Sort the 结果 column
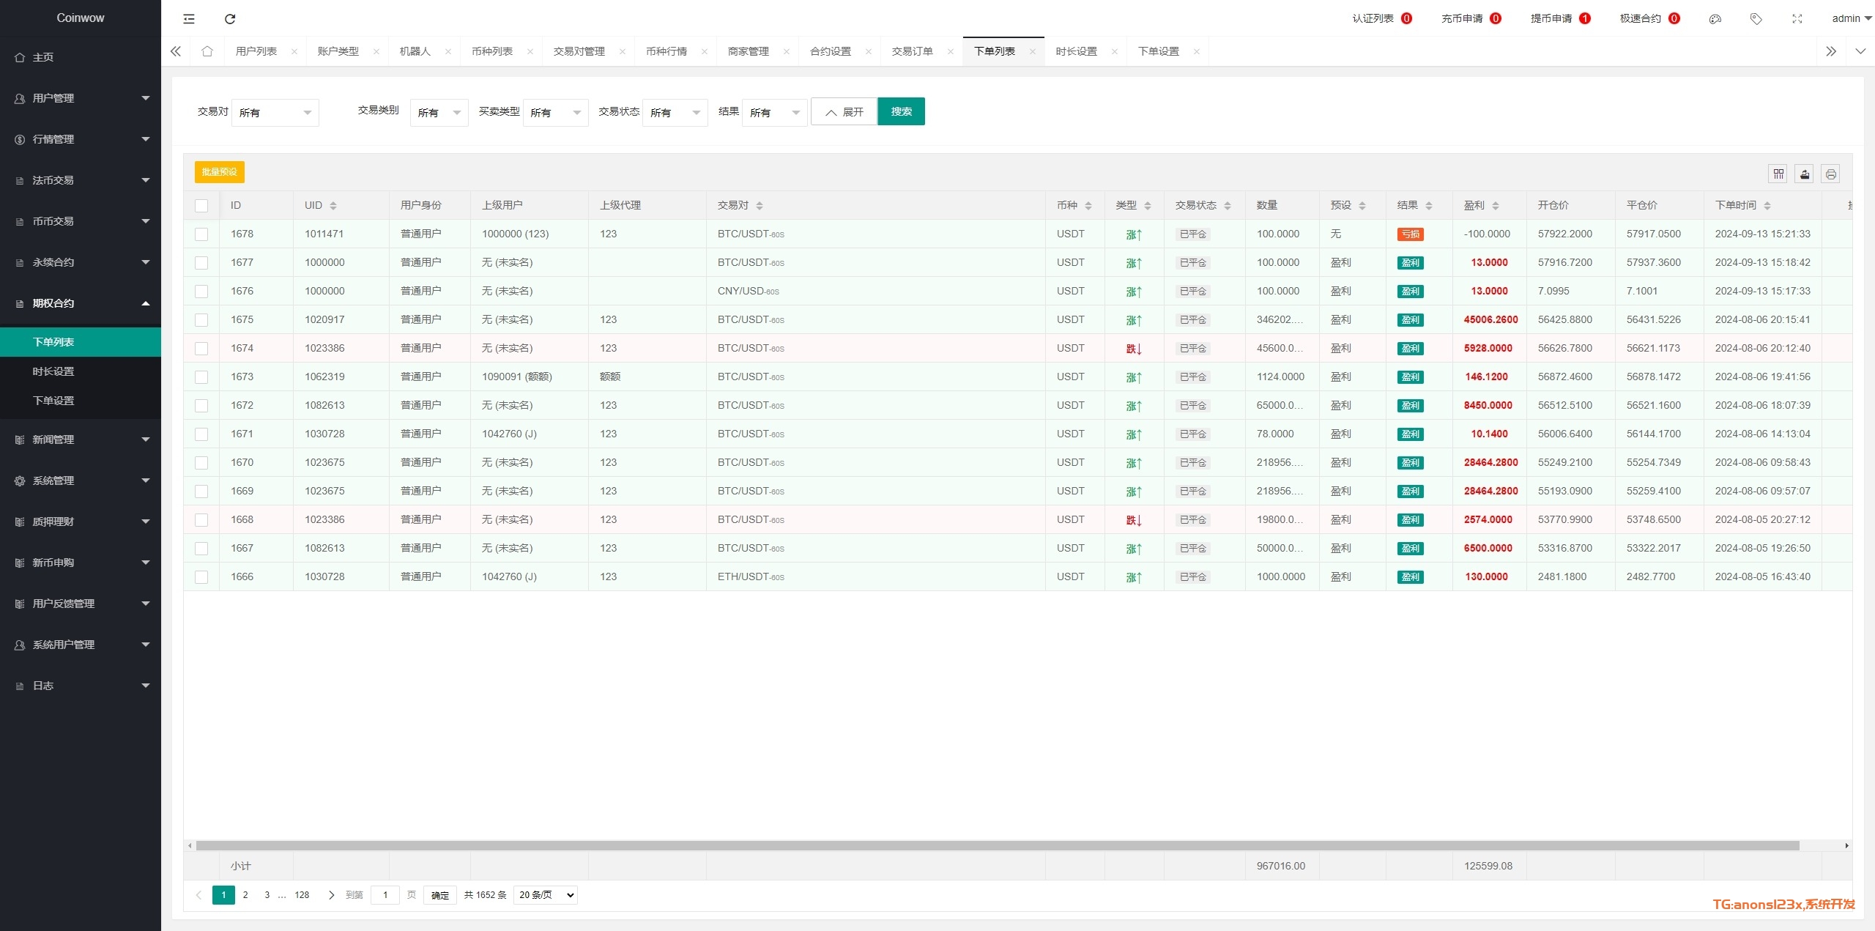Viewport: 1875px width, 931px height. pos(1429,206)
